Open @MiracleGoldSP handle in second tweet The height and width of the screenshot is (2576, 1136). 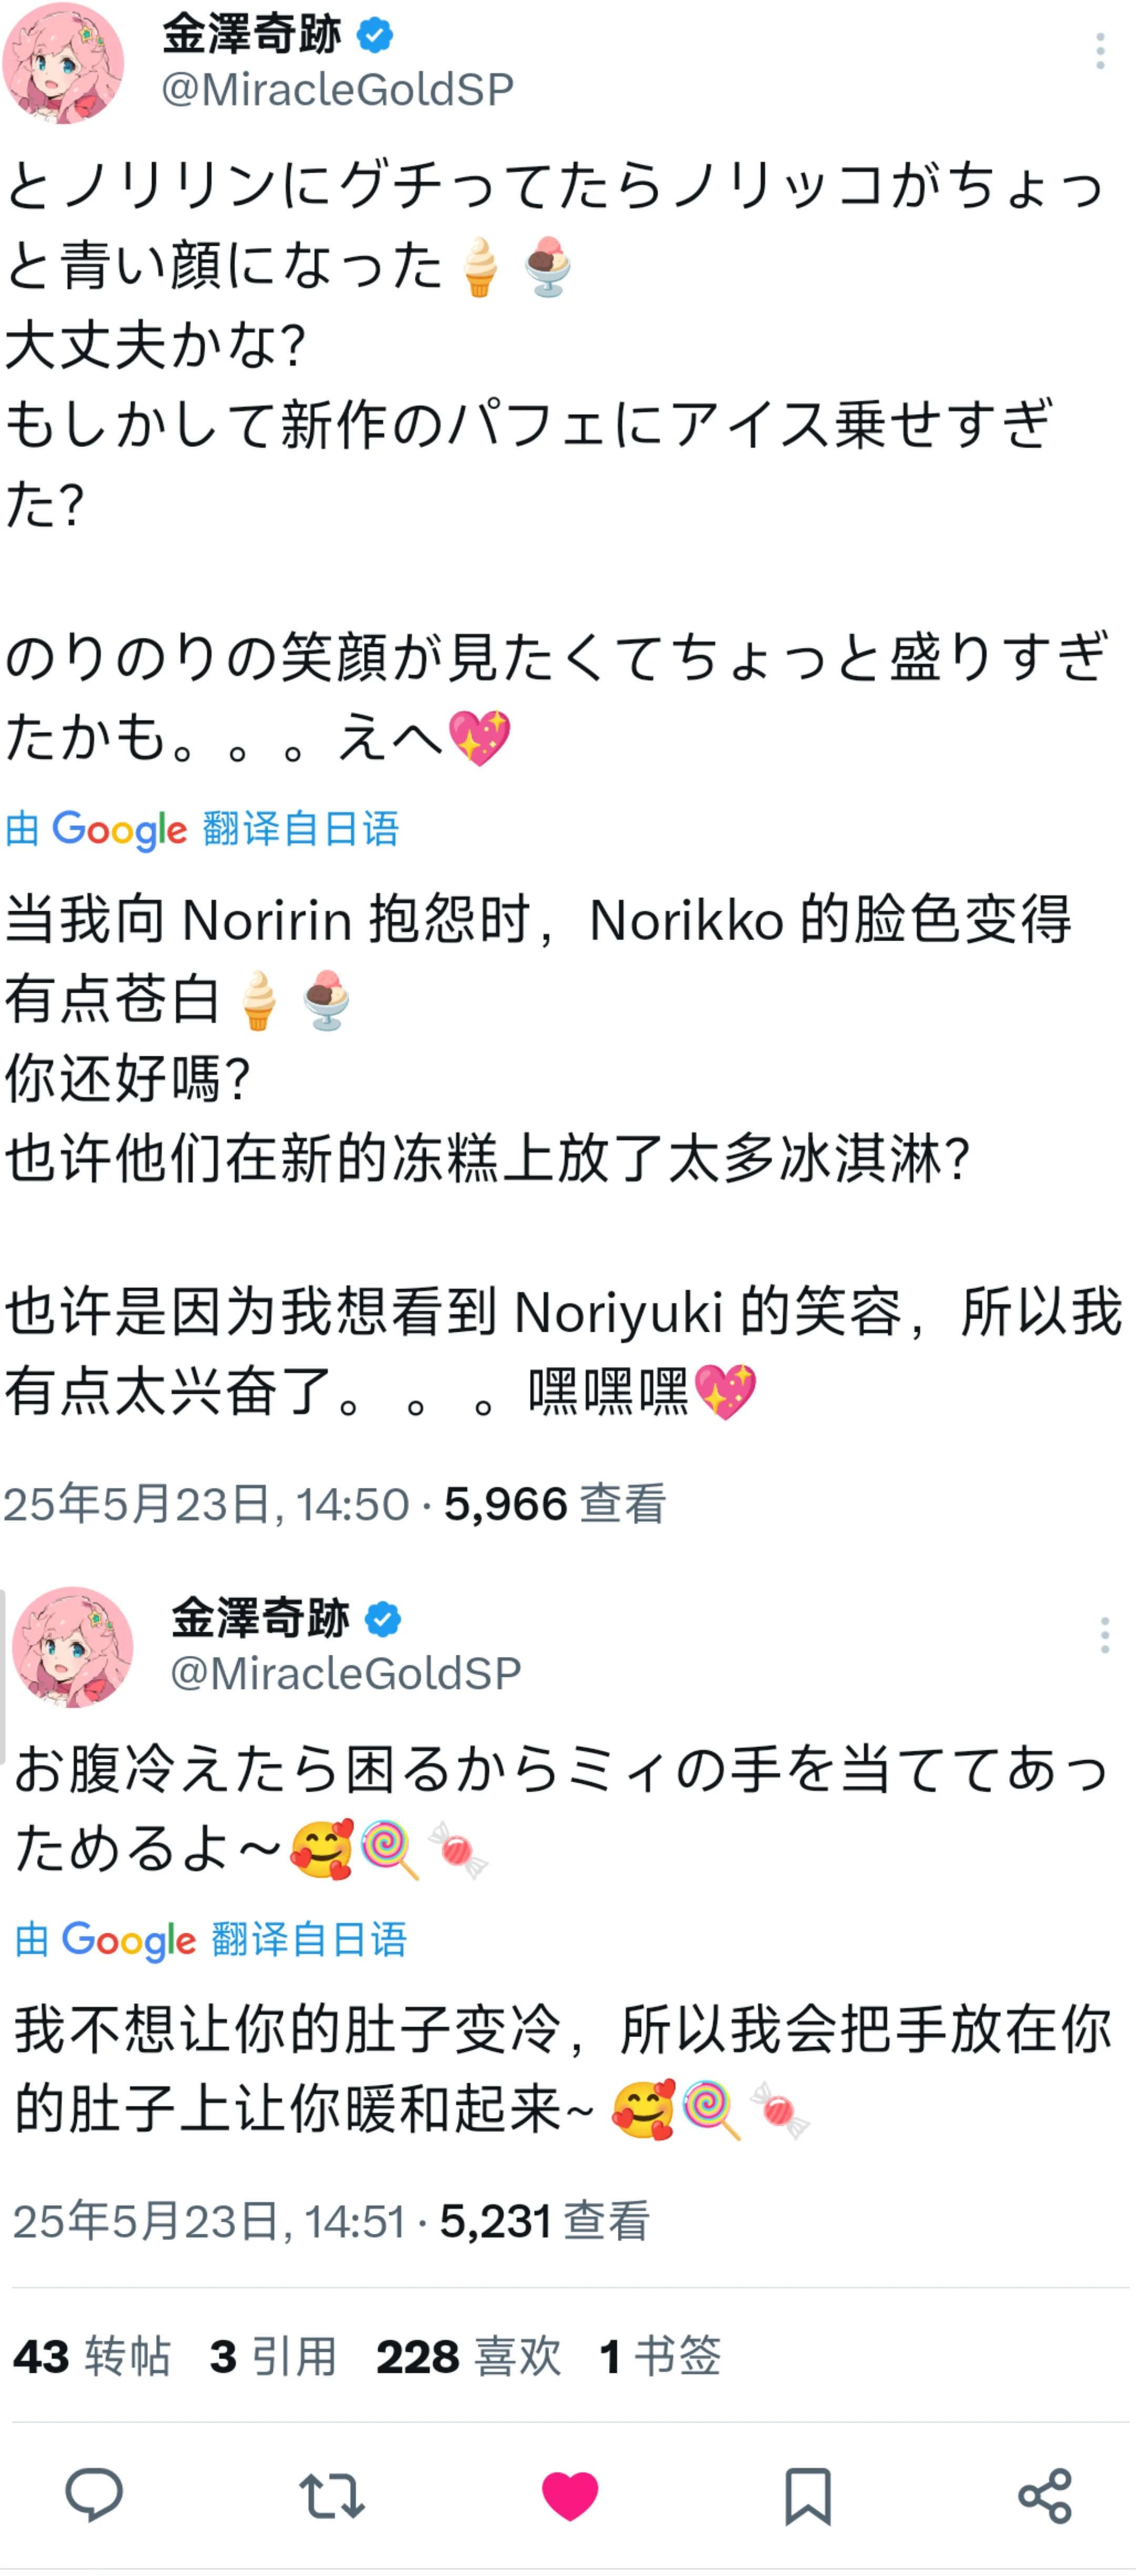coord(346,1673)
